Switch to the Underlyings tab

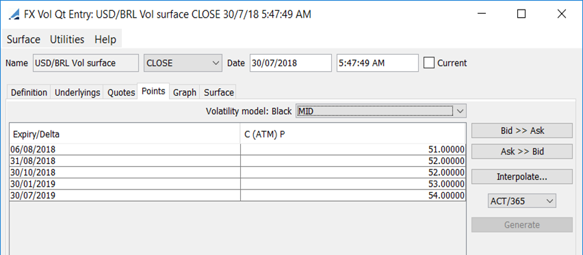click(x=78, y=92)
